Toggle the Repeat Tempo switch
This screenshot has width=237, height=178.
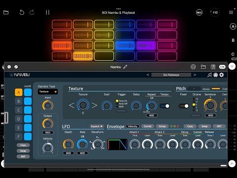pyautogui.click(x=165, y=106)
